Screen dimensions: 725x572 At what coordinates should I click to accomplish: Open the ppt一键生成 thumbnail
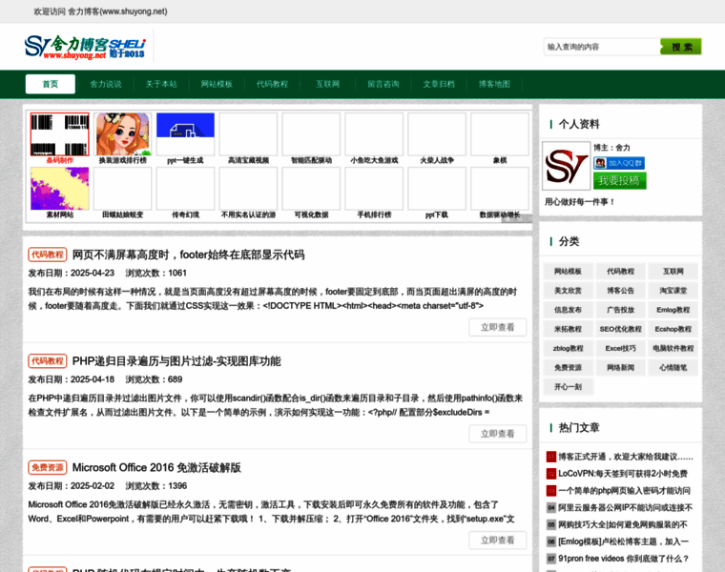click(185, 134)
